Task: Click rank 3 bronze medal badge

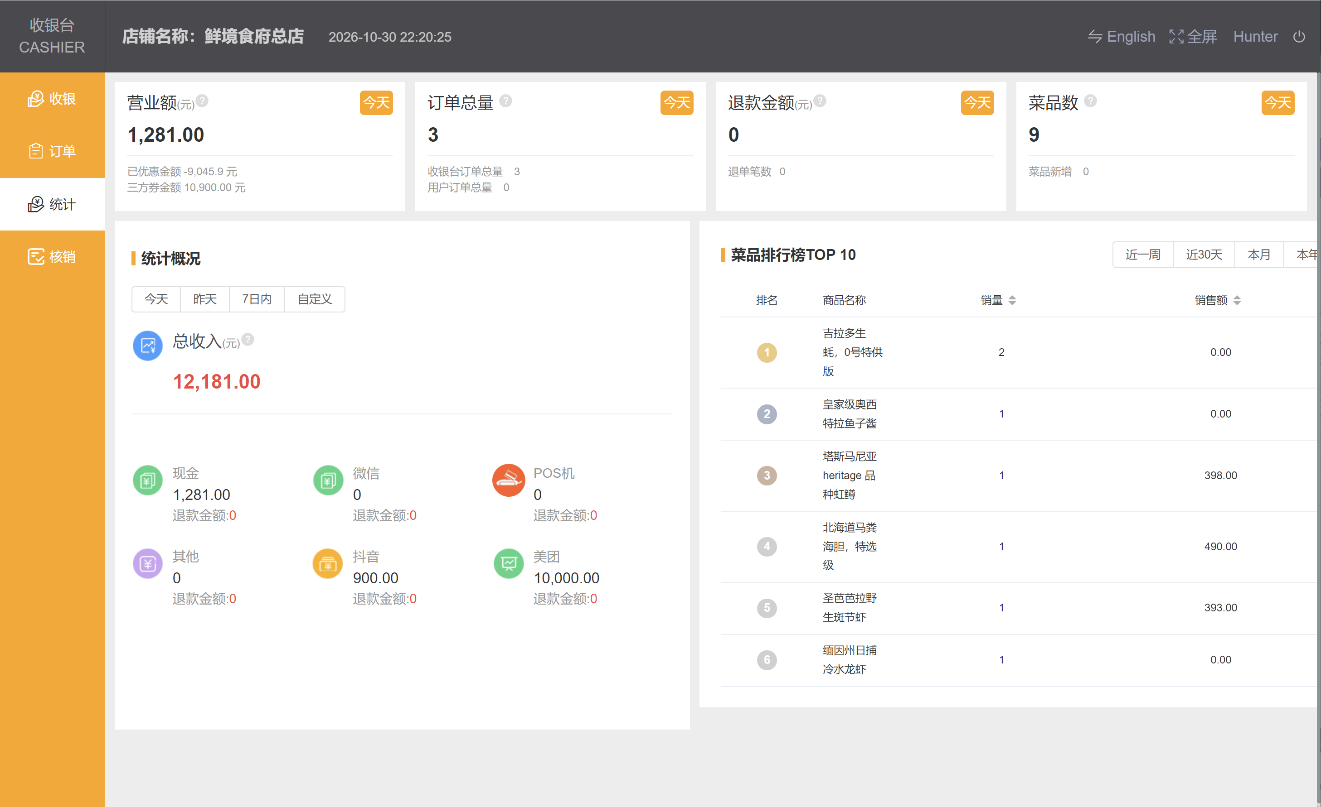Action: 767,476
